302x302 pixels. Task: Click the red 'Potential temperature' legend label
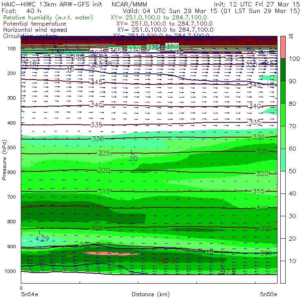(x=35, y=24)
